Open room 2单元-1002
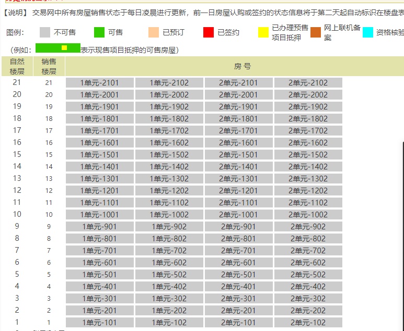 pyautogui.click(x=308, y=215)
